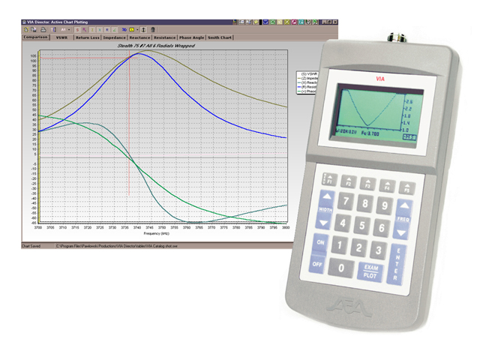Toggle the green phase angle trace button
Image resolution: width=480 pixels, height=360 pixels.
click(x=114, y=30)
